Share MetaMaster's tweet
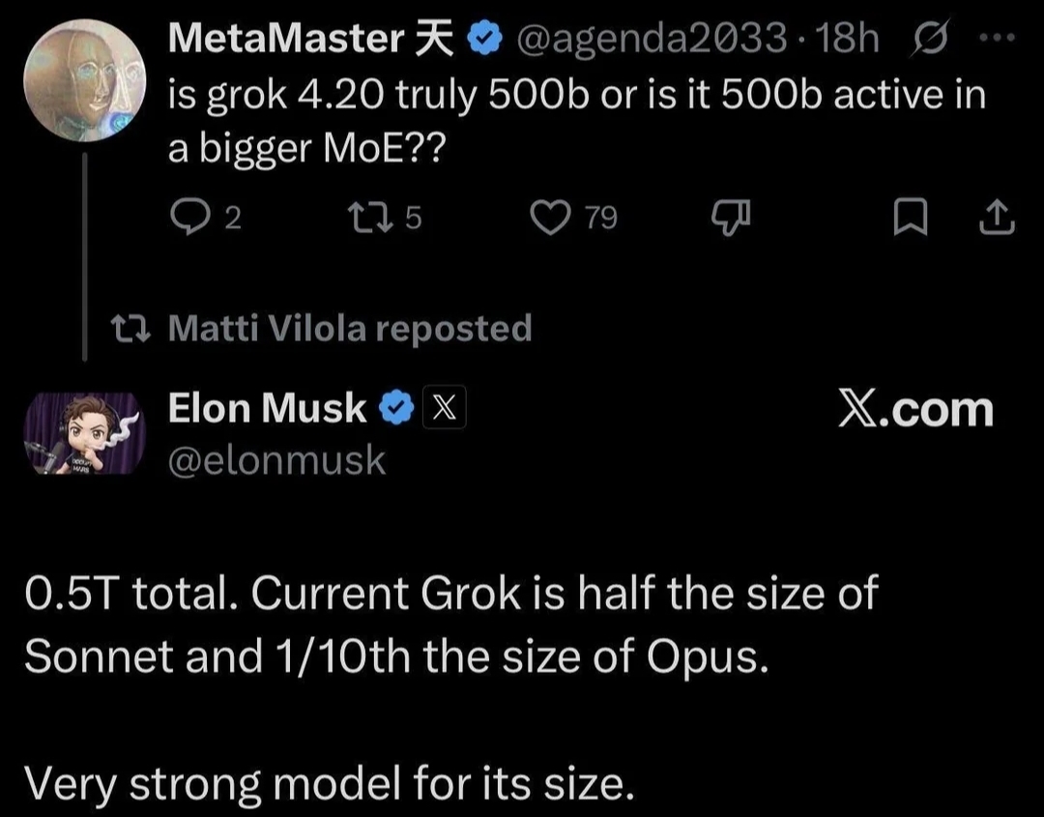Screen dimensions: 1044x817 pyautogui.click(x=997, y=218)
